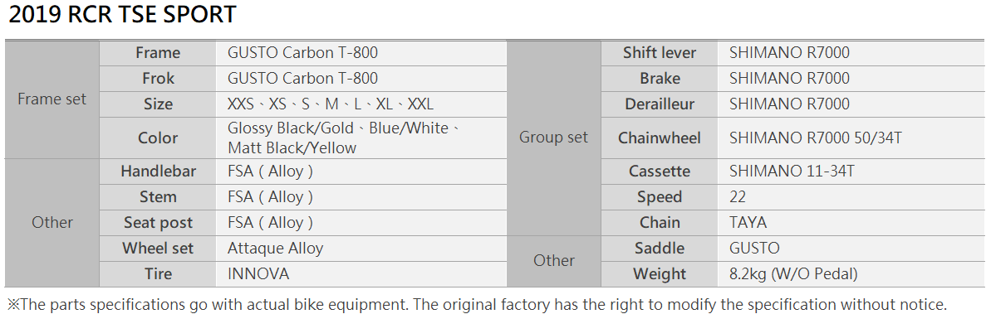Select the Shift lever label cell

pyautogui.click(x=660, y=53)
